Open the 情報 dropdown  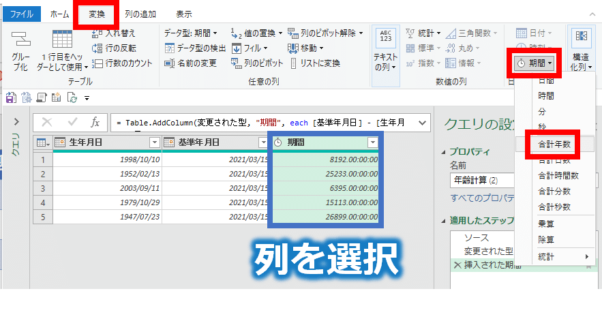pyautogui.click(x=464, y=63)
